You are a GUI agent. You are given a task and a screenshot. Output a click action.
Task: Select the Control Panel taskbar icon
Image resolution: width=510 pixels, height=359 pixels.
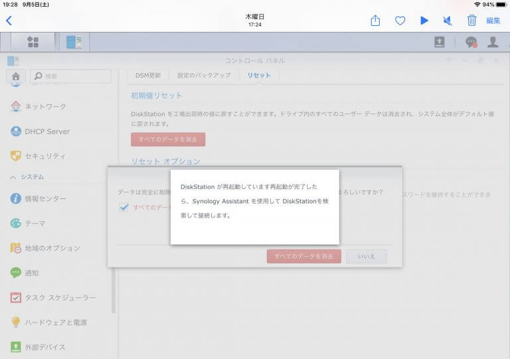point(74,42)
